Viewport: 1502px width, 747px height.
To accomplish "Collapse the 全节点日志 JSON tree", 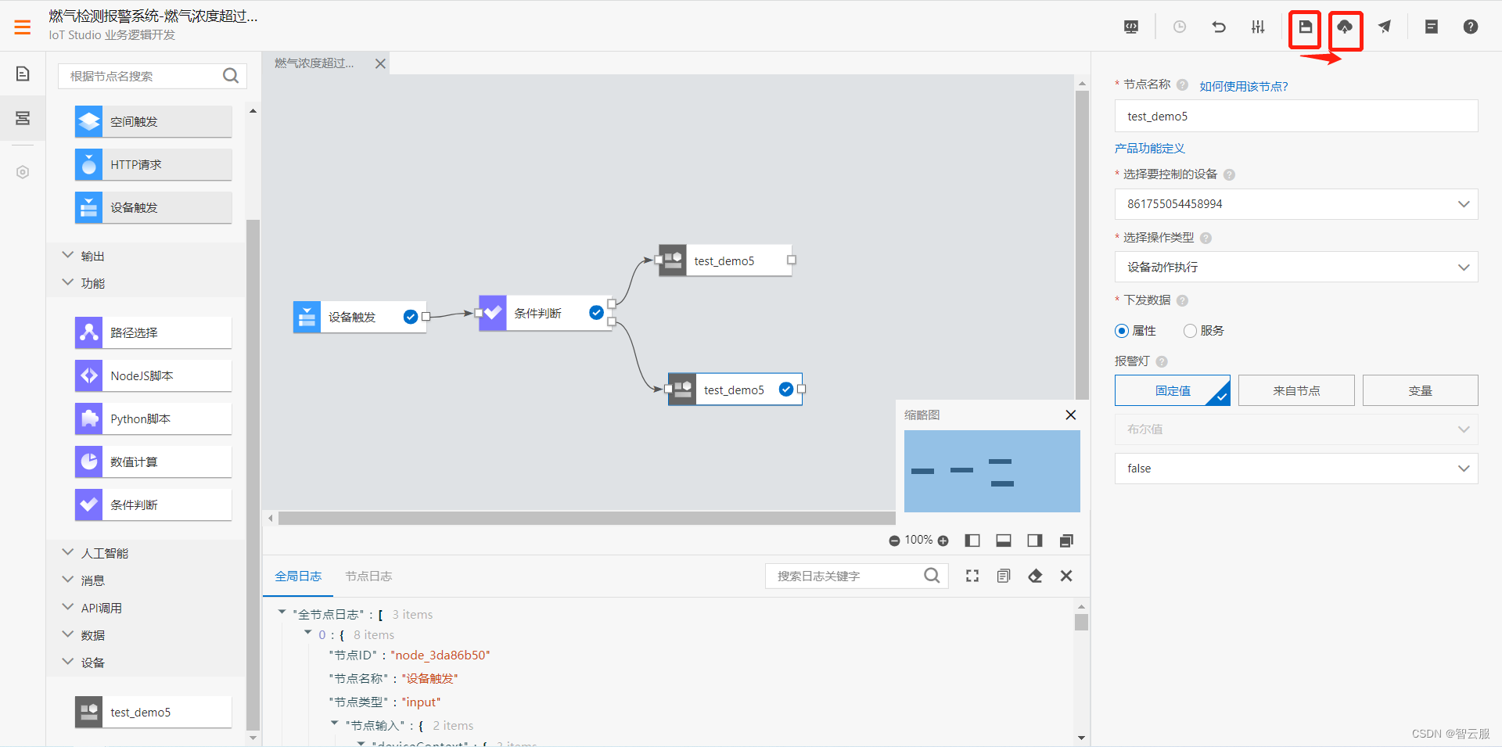I will pyautogui.click(x=282, y=612).
